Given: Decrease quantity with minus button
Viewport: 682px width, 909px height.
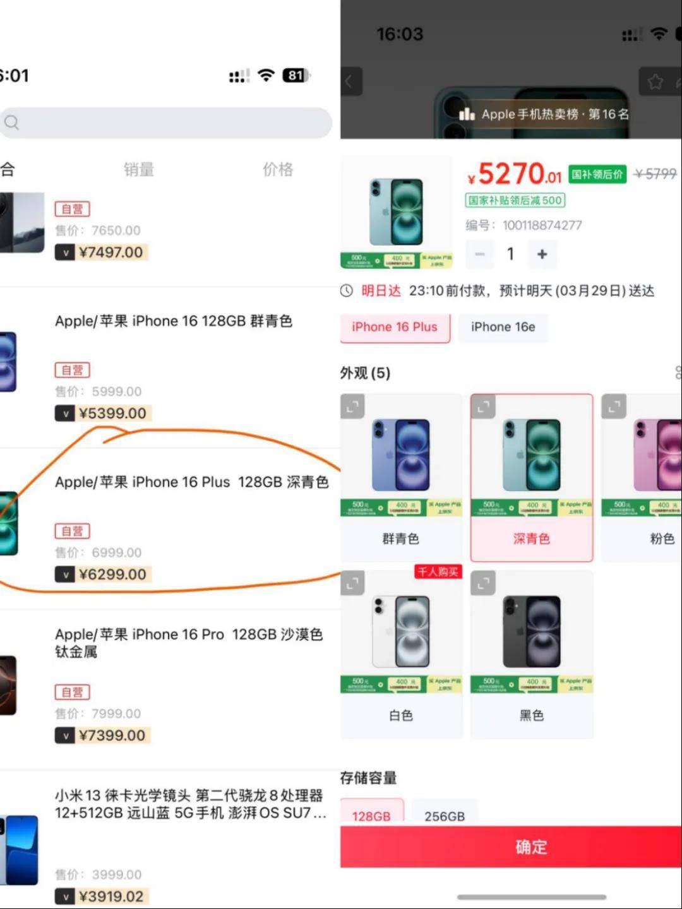Looking at the screenshot, I should point(480,254).
